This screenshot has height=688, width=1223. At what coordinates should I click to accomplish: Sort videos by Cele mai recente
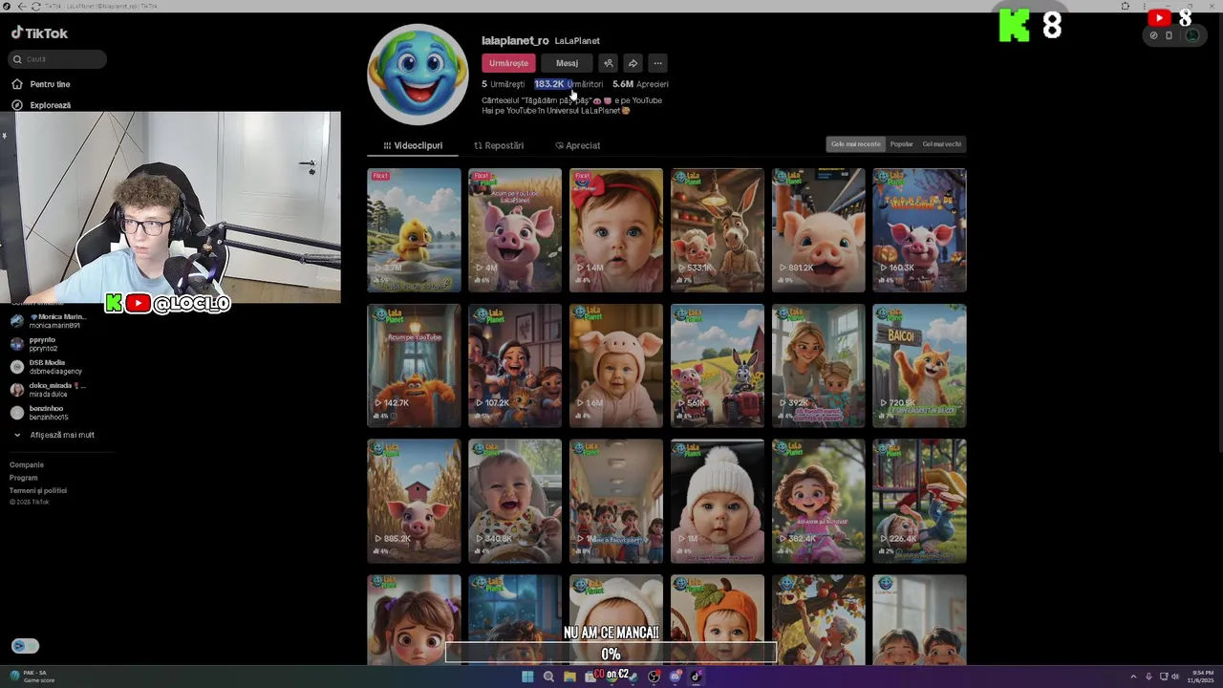point(855,144)
